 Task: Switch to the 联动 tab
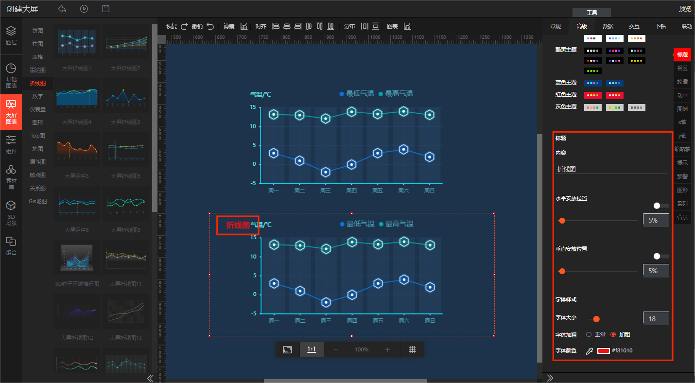[x=686, y=26]
